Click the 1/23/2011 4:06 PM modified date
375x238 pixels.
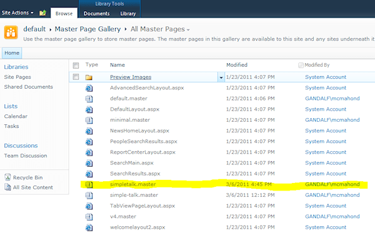click(x=250, y=99)
